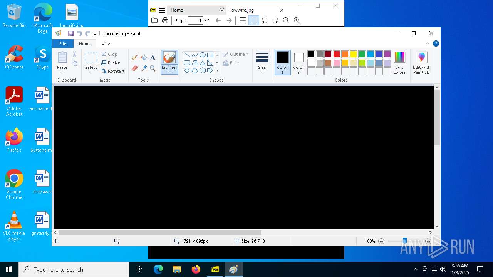Open File Explorer from taskbar
This screenshot has width=493, height=277.
[177, 269]
